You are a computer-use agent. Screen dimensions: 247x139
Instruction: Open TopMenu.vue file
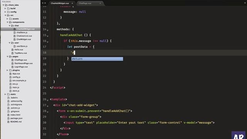coord(20,53)
